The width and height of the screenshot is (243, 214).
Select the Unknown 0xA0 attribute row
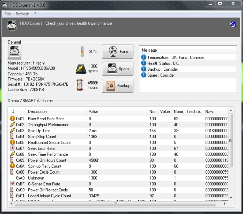tap(118, 178)
